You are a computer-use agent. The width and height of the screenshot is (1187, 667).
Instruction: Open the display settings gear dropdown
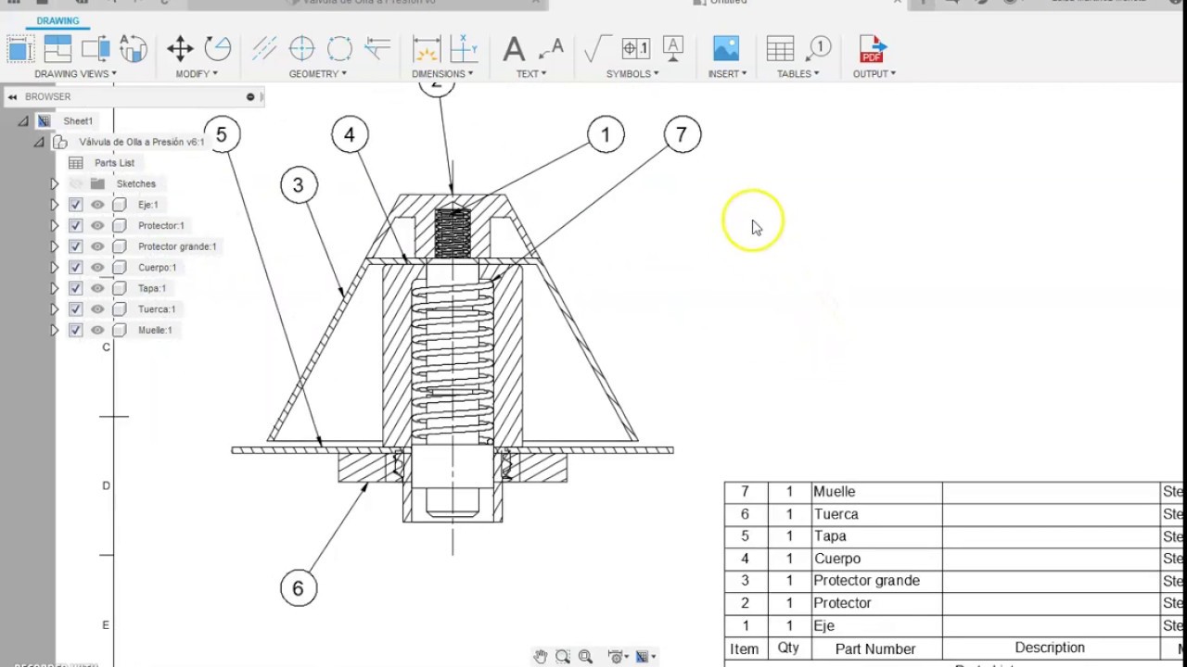pos(618,657)
